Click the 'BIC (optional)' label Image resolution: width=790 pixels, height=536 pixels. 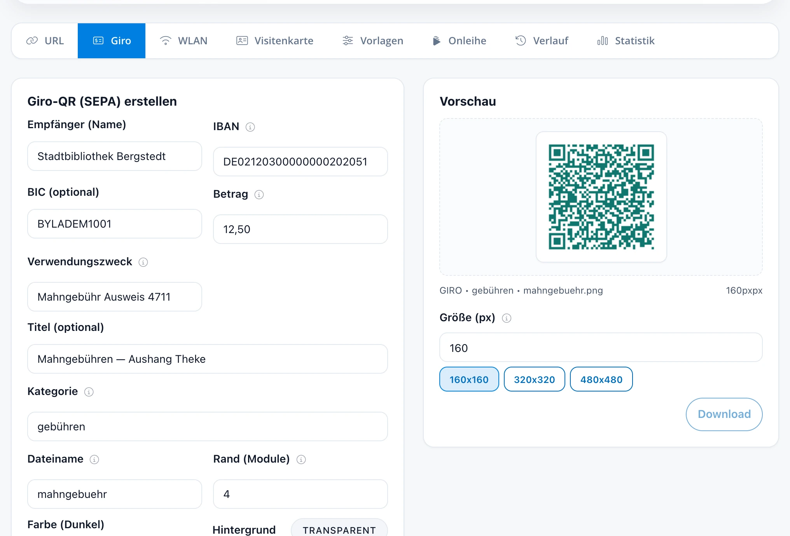(63, 192)
